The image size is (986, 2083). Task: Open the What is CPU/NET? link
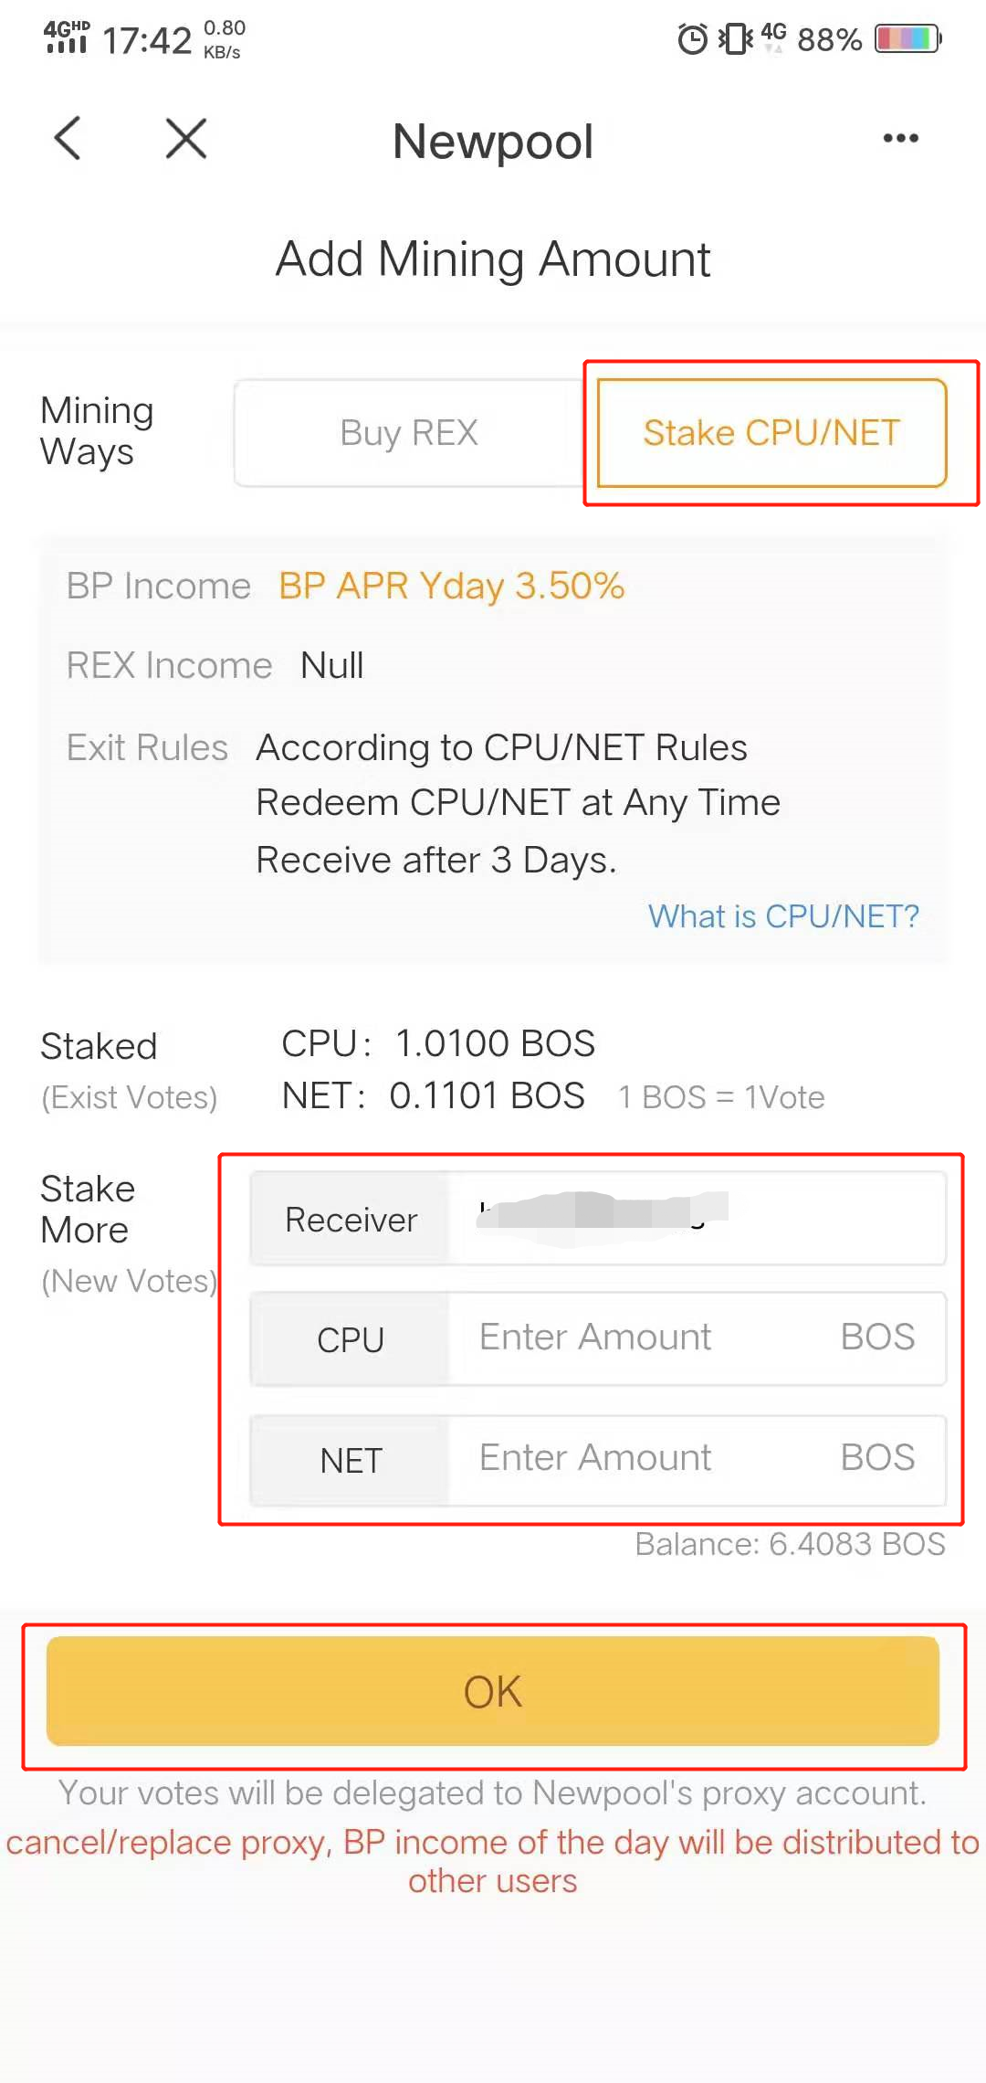(x=783, y=916)
